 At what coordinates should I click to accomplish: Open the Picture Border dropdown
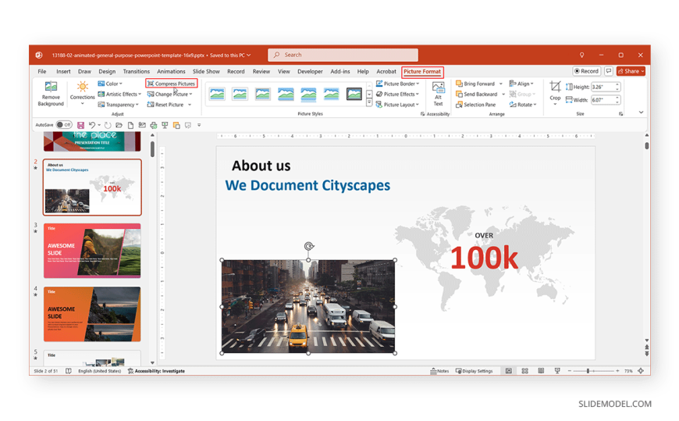397,84
